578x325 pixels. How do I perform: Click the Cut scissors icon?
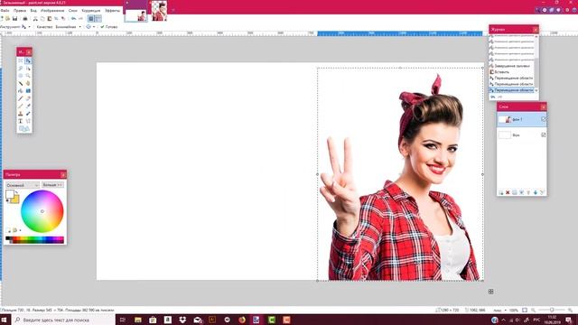(35, 18)
